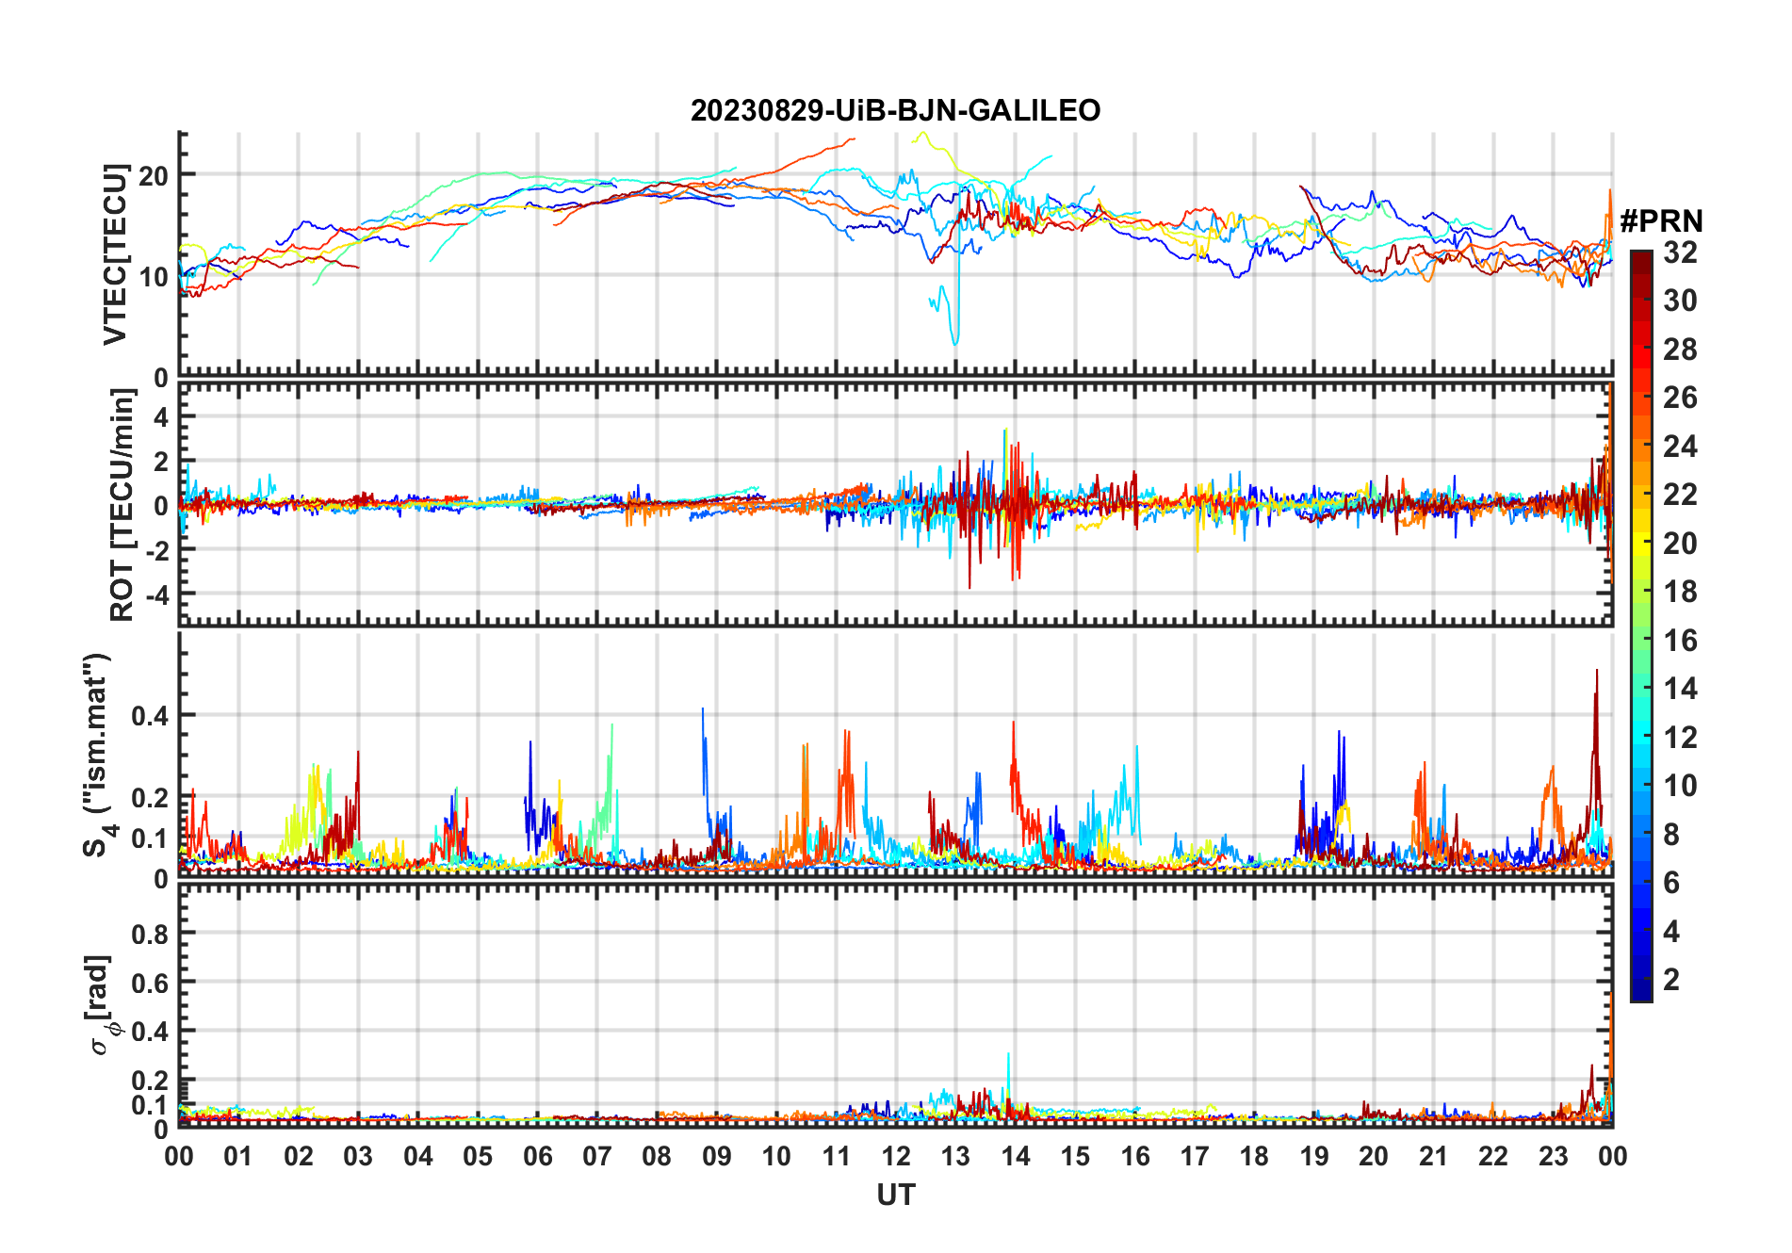The height and width of the screenshot is (1253, 1792).
Task: Click the 0.8 tick on sigma phi axis
Action: tap(149, 934)
